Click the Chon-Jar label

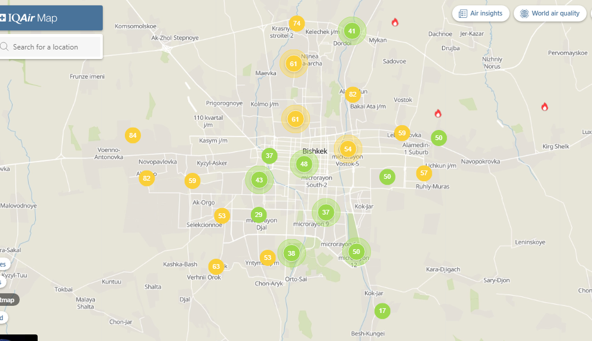pos(121,322)
